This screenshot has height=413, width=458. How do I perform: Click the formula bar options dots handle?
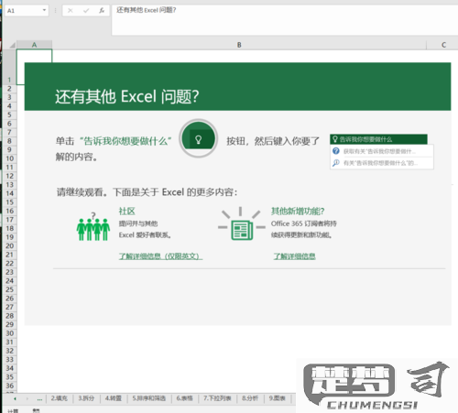[x=55, y=11]
